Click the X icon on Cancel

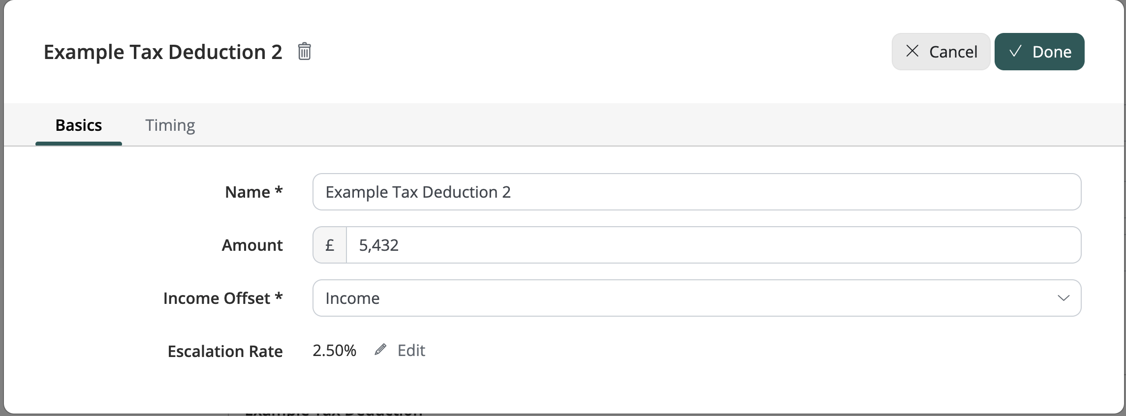point(912,51)
